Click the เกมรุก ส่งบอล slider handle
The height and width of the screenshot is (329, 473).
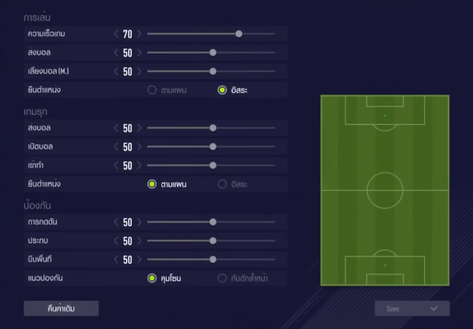(x=213, y=128)
